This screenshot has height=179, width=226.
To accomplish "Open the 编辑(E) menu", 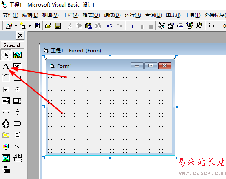I will point(30,15).
